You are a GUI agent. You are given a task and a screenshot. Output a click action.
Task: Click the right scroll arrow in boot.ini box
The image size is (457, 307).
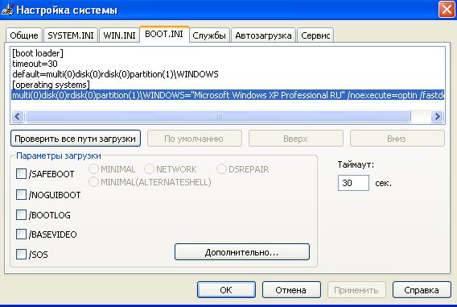[x=437, y=116]
